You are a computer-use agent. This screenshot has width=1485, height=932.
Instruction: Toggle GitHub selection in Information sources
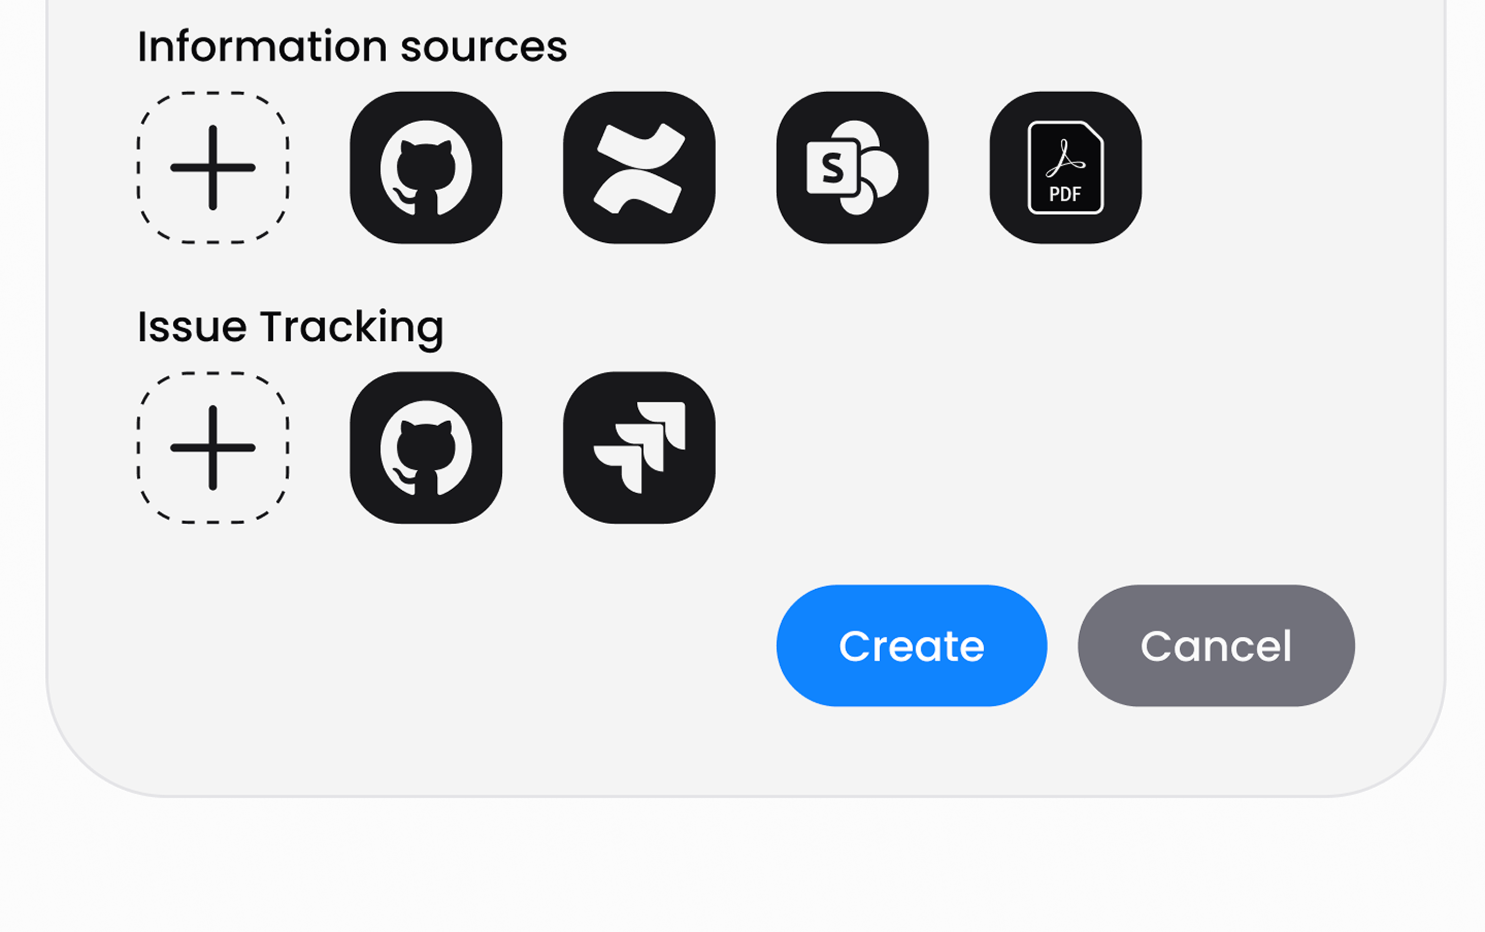pyautogui.click(x=426, y=168)
